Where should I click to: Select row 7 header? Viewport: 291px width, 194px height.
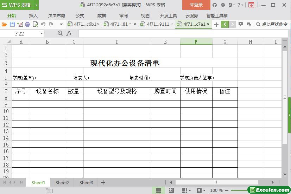(x=6, y=91)
